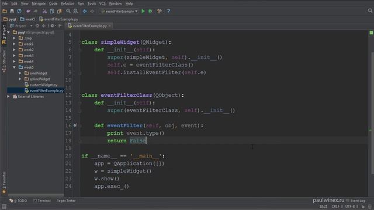Change CRLF line separator in status bar

pos(337,206)
